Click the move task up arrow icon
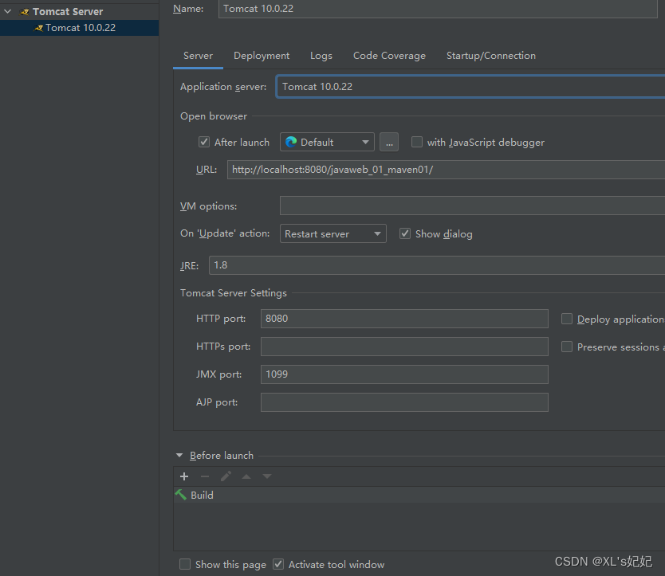This screenshot has height=576, width=665. (x=246, y=476)
